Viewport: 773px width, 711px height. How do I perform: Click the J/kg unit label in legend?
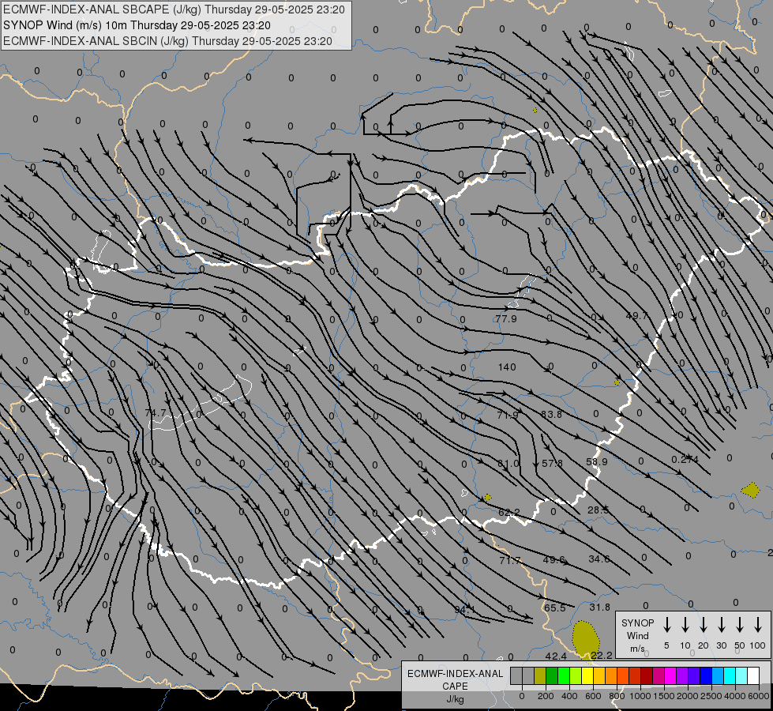[x=455, y=699]
